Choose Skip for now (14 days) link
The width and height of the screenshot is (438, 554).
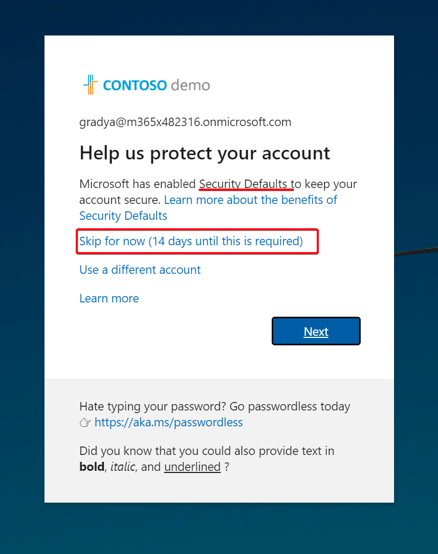[191, 241]
